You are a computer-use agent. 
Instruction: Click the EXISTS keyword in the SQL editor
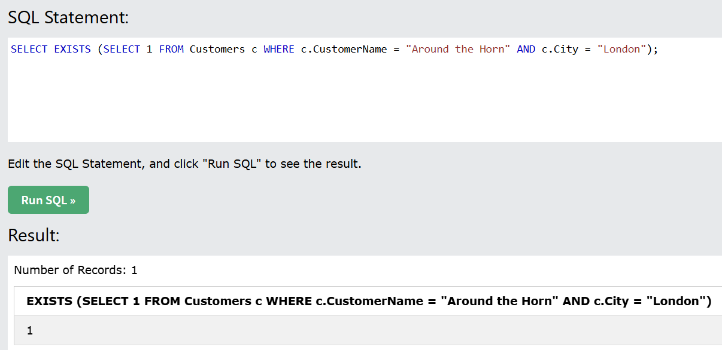[72, 49]
